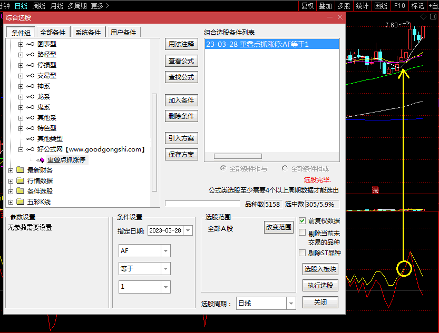The width and height of the screenshot is (439, 333).
Task: Open the value 1 dropdown
Action: click(165, 287)
